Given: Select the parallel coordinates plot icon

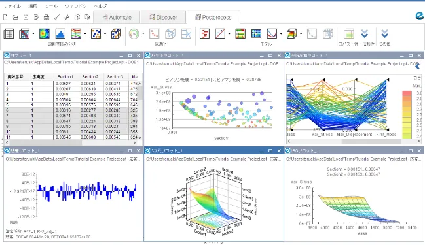Looking at the screenshot, I should 76,34.
